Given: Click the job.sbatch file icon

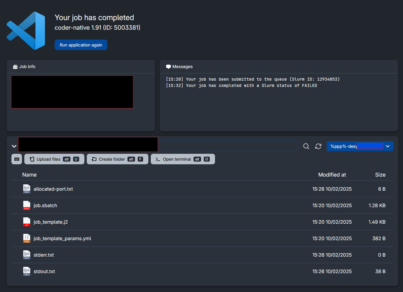Looking at the screenshot, I should click(x=27, y=205).
